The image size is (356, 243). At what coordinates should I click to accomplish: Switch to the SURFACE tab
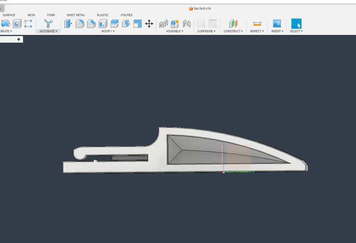9,15
